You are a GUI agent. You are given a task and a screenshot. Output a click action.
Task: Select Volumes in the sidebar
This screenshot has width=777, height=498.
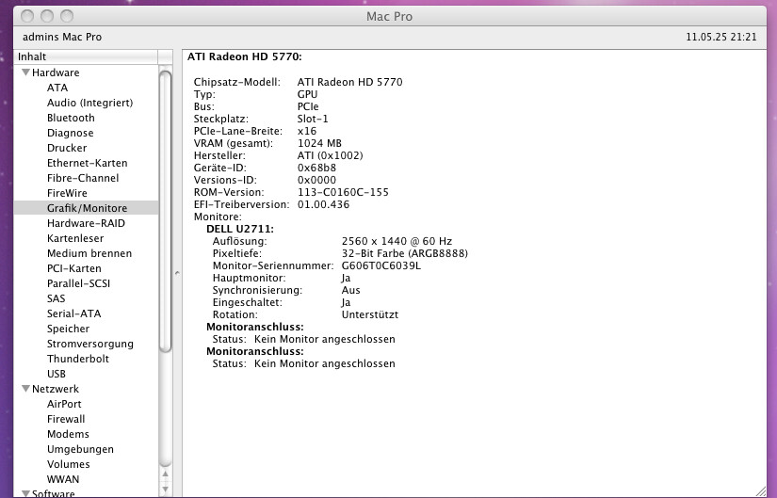pos(69,464)
